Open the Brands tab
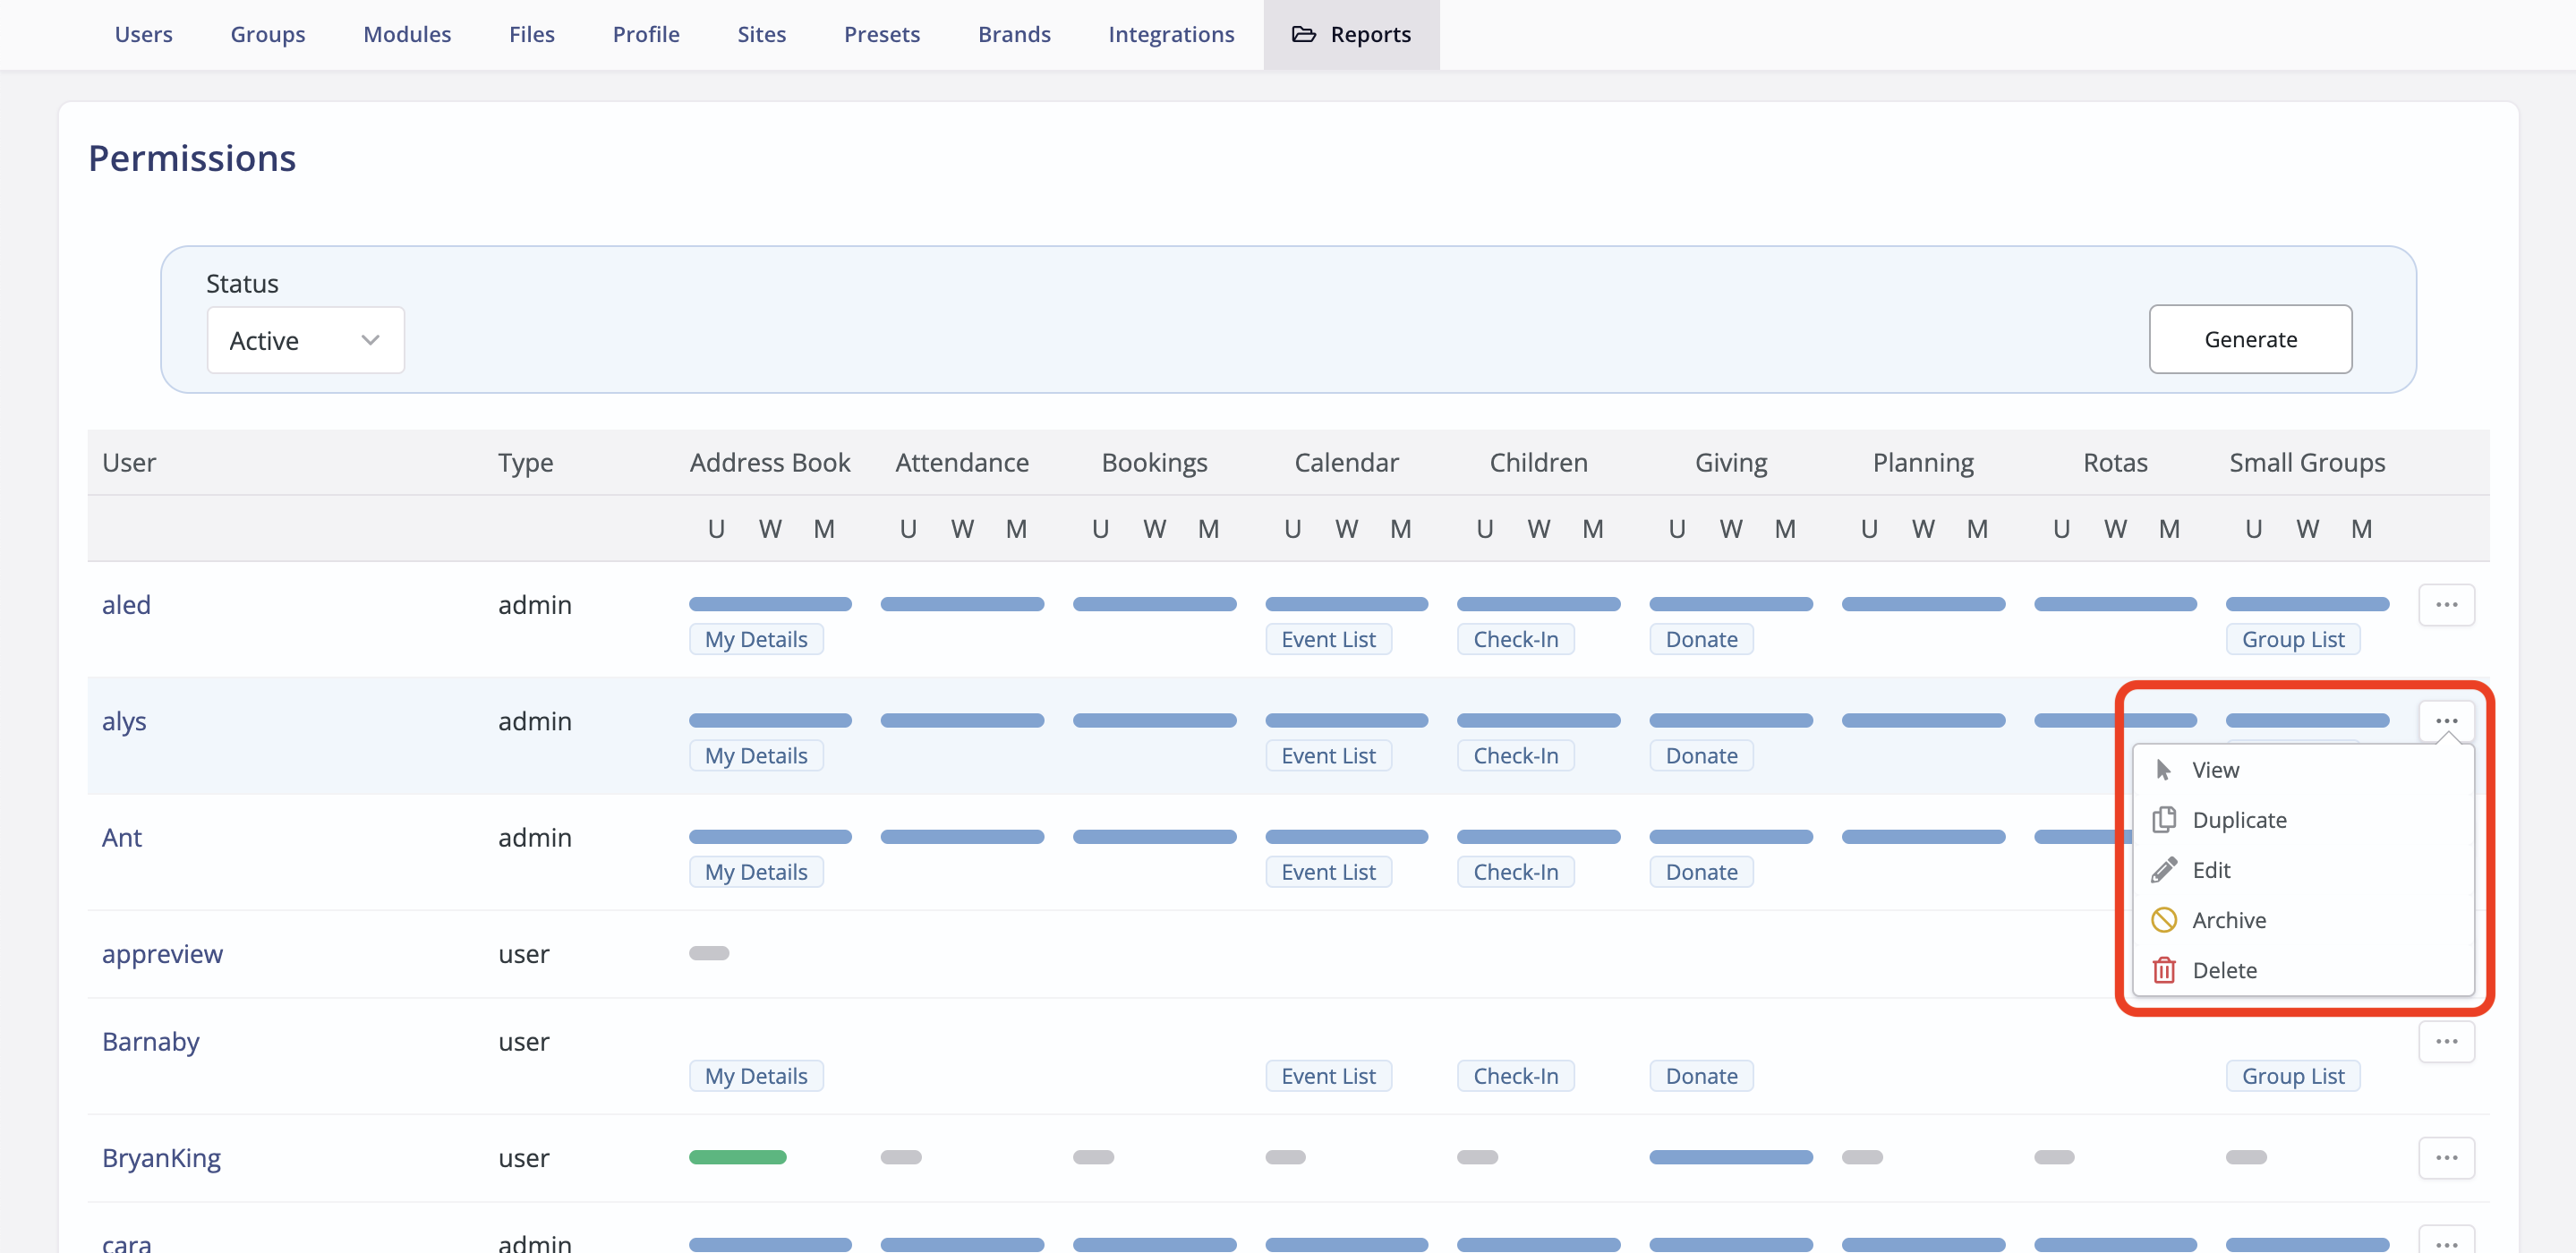 pos(1014,34)
